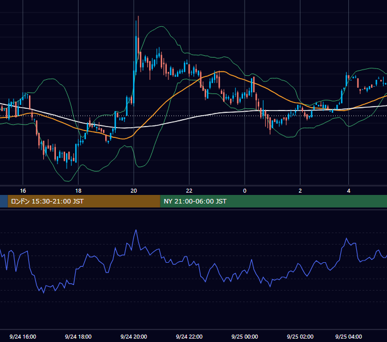Click the hour 20 axis label
This screenshot has height=342, width=387.
point(134,190)
